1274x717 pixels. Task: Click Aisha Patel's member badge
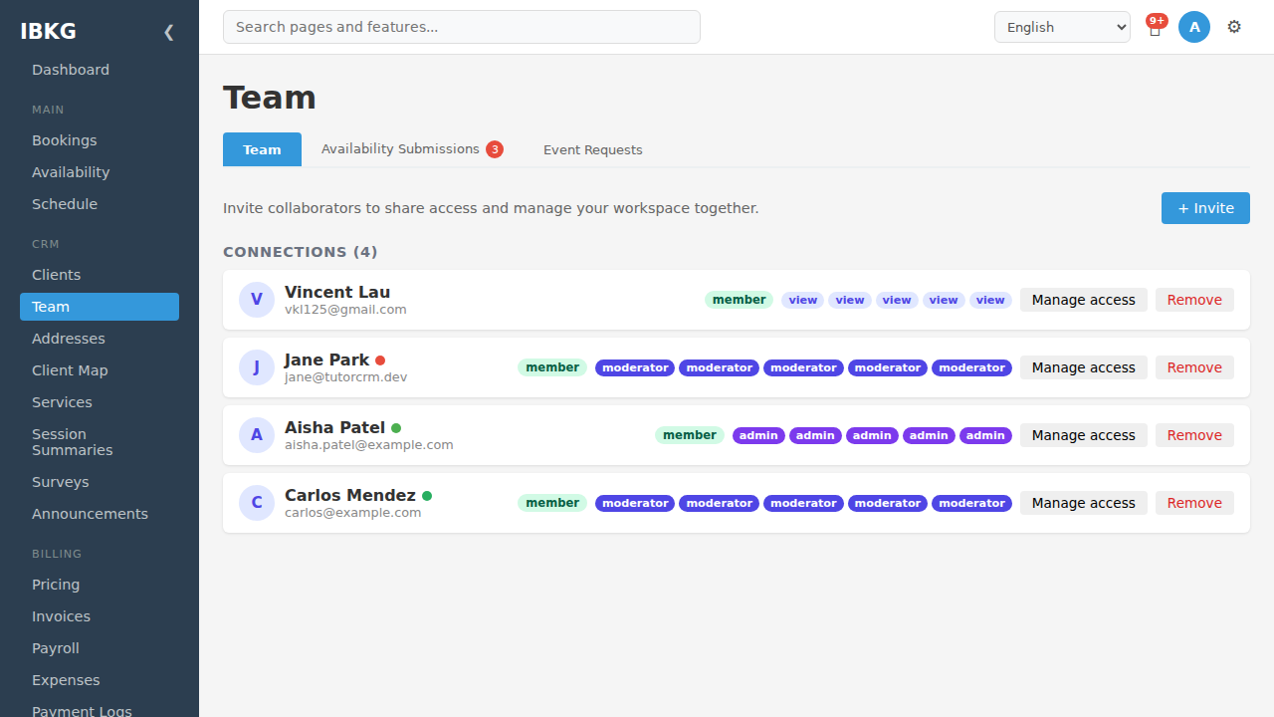690,435
